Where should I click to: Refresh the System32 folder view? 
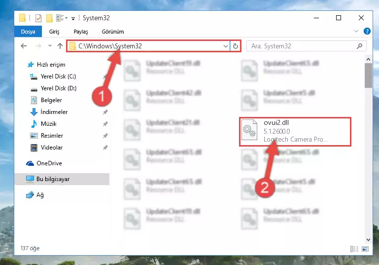[x=236, y=46]
